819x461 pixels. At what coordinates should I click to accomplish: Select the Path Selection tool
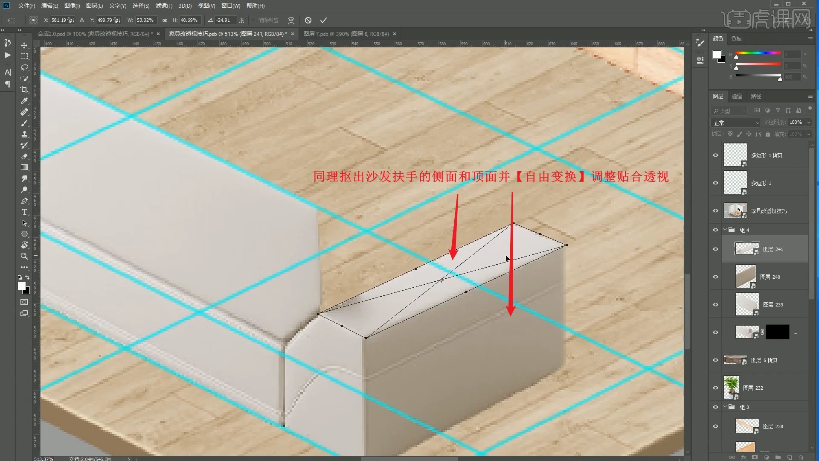click(x=24, y=223)
